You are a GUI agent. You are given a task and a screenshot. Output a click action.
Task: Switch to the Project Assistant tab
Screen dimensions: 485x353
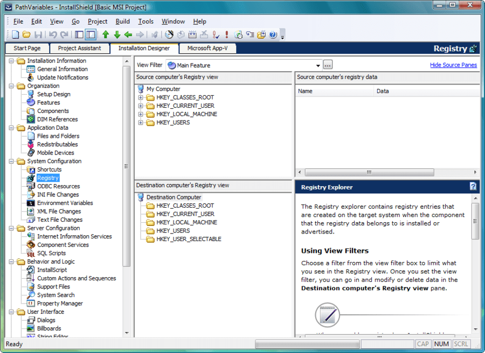click(x=80, y=48)
